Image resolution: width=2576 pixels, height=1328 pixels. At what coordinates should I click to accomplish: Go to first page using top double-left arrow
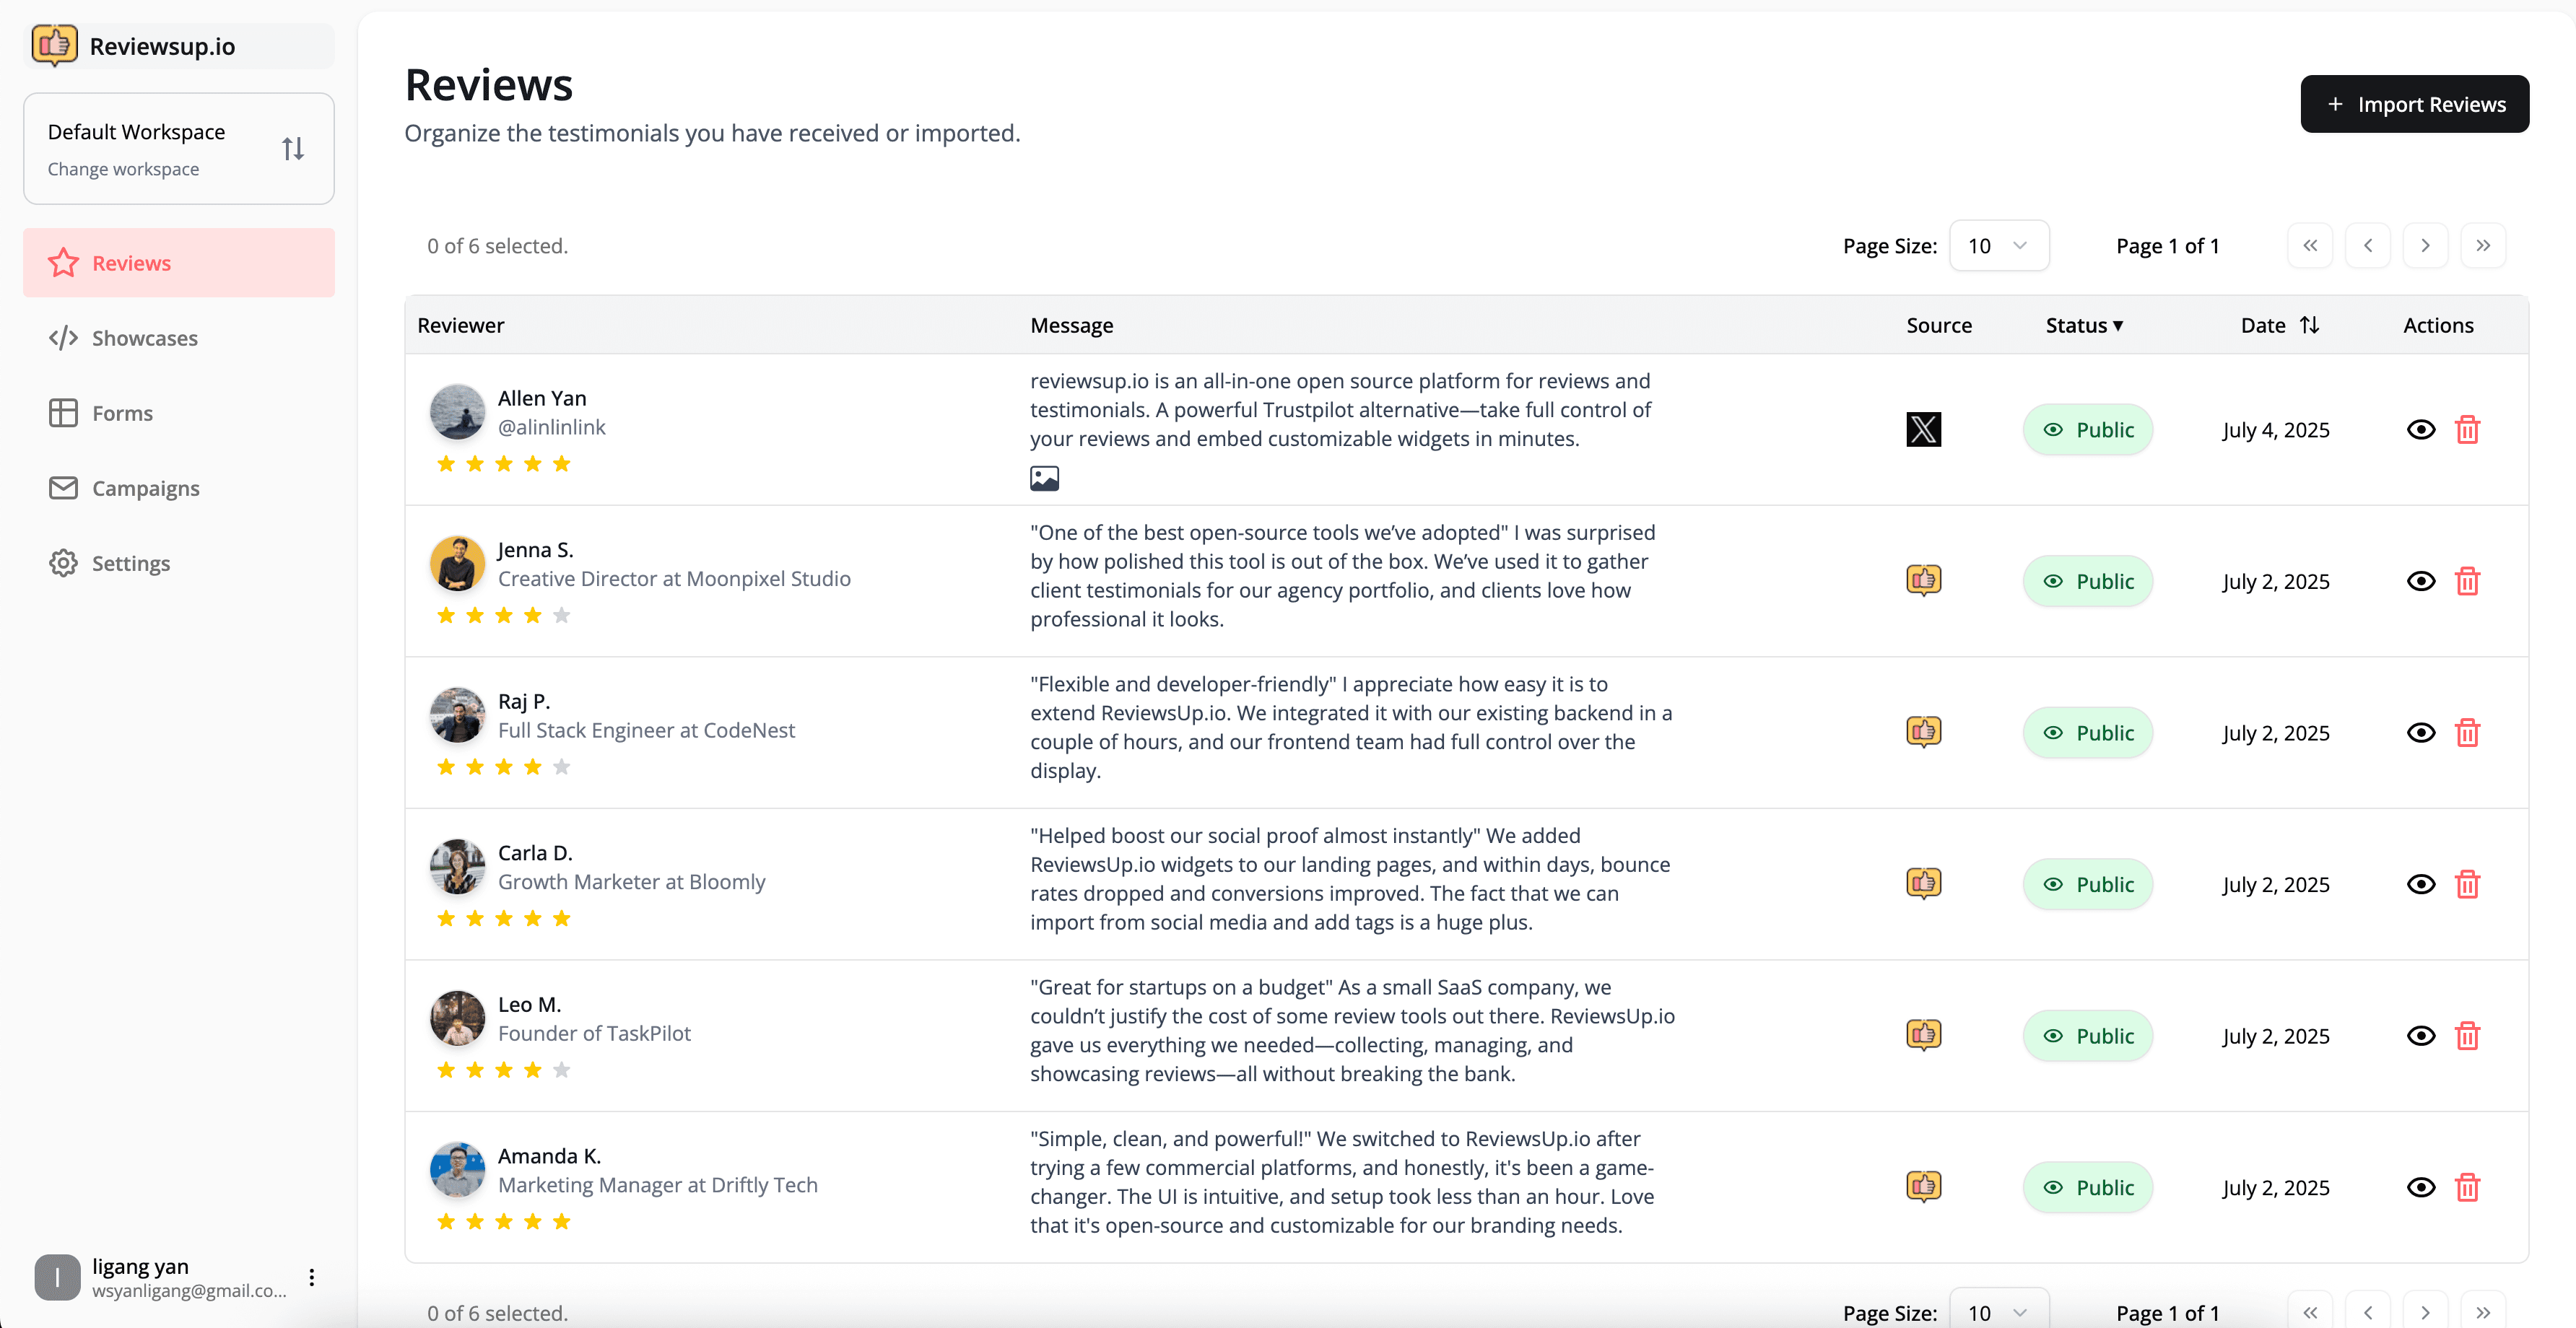(x=2310, y=246)
